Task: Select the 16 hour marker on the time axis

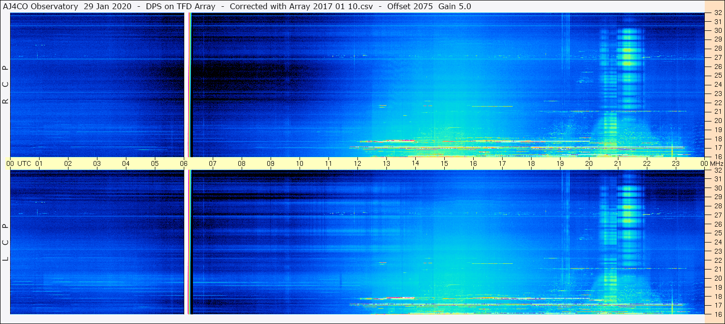Action: [473, 163]
